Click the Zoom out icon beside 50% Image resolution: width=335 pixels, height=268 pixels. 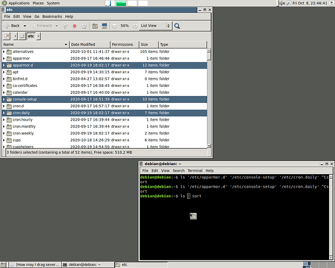pos(114,26)
